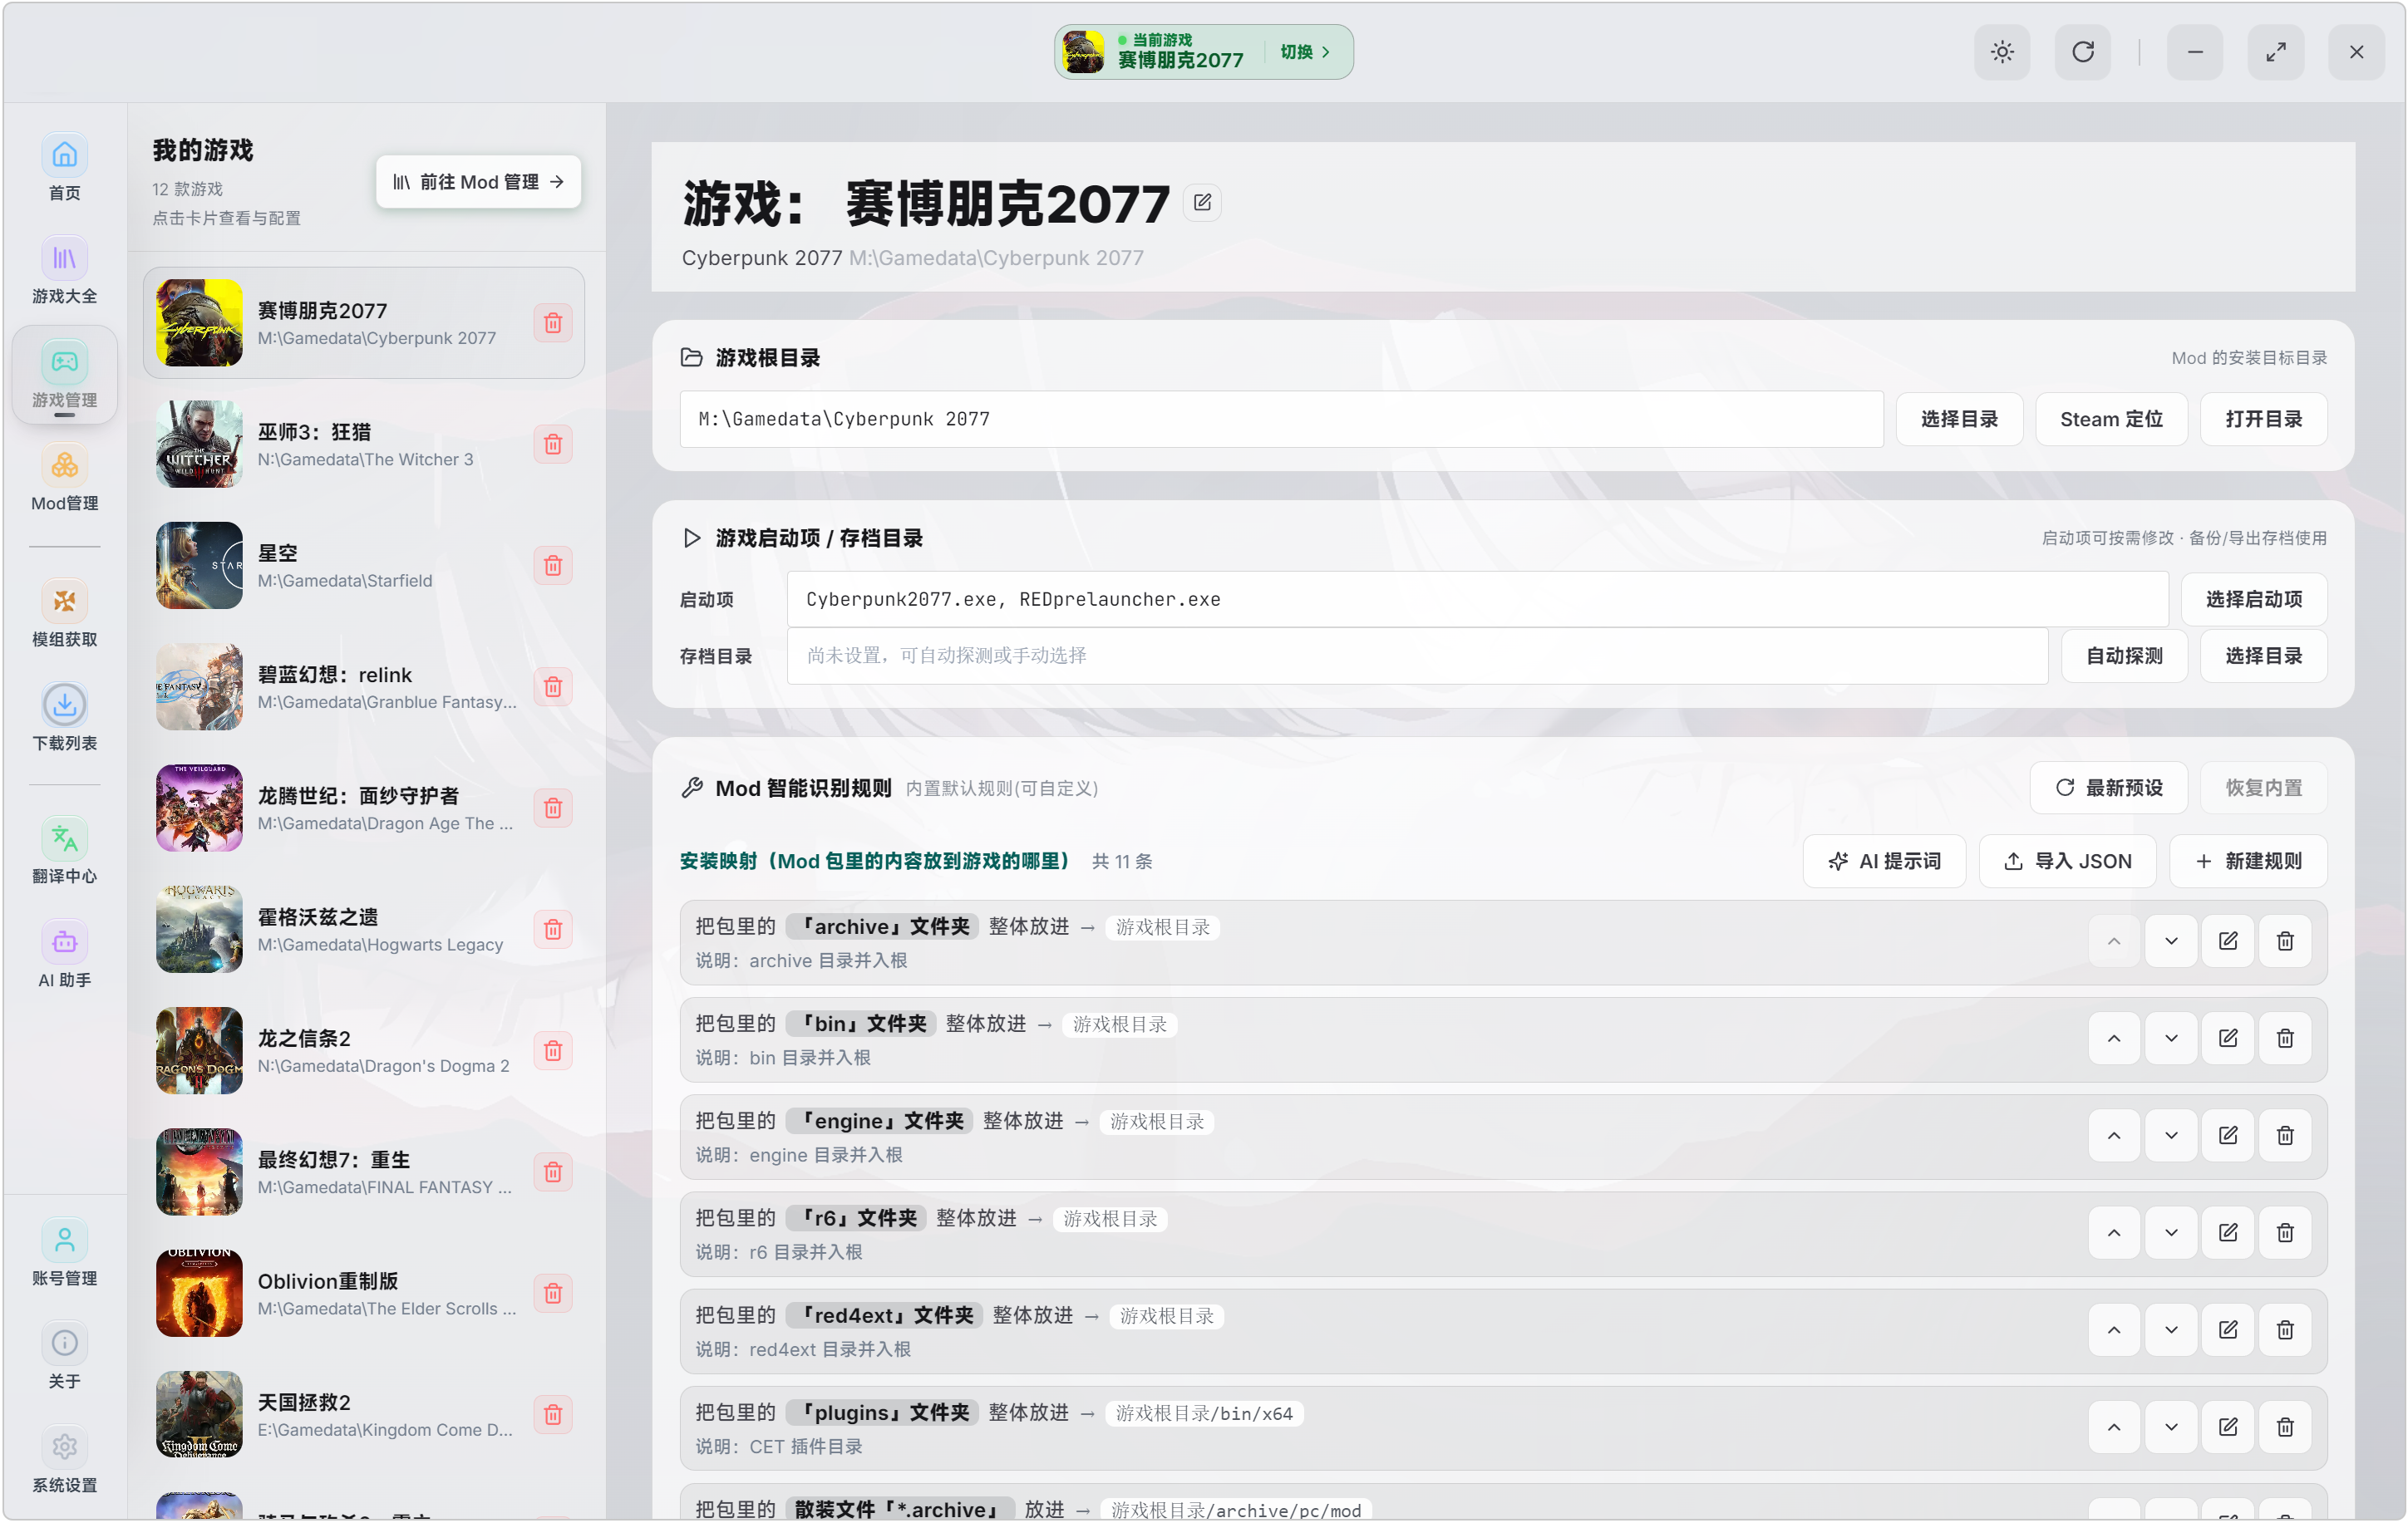Open the 关于 about page

64,1356
